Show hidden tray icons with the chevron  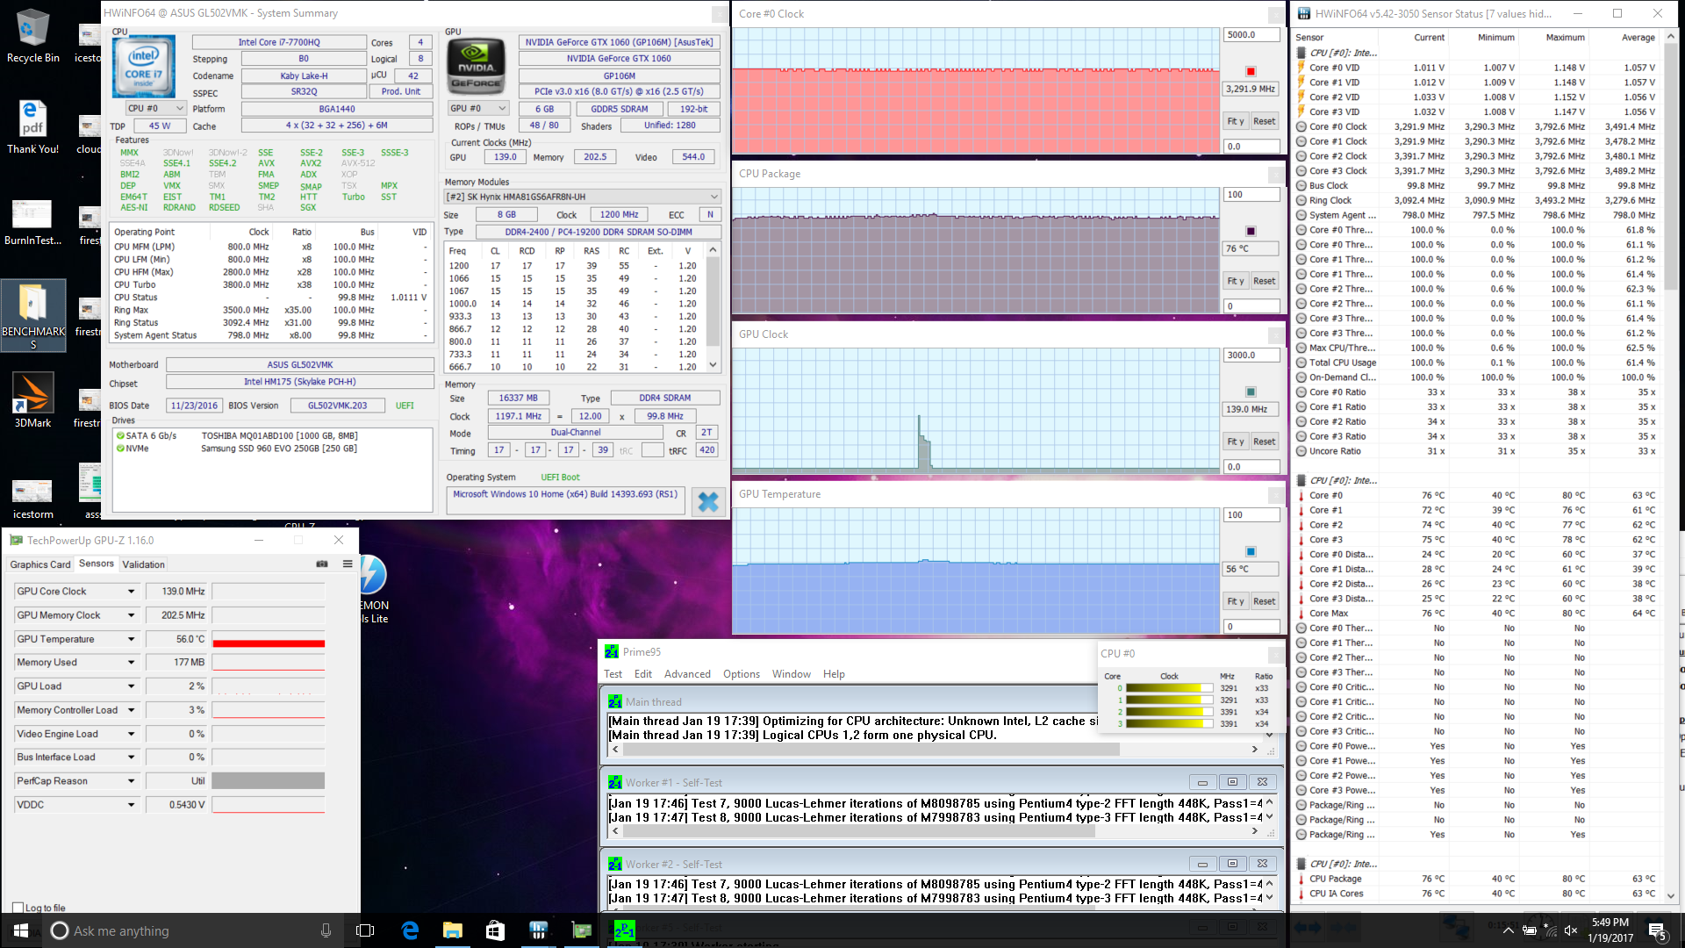coord(1508,930)
